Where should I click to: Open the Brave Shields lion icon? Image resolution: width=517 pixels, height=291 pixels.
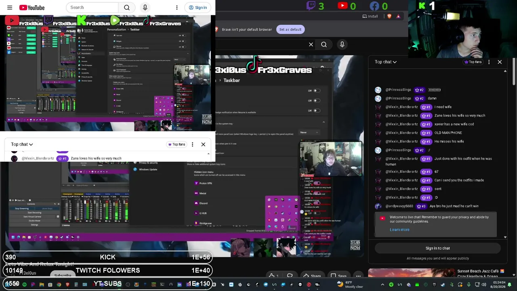tap(389, 17)
